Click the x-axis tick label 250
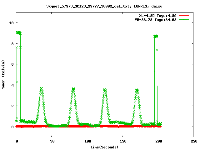The width and height of the screenshot is (200, 150). click(x=194, y=141)
